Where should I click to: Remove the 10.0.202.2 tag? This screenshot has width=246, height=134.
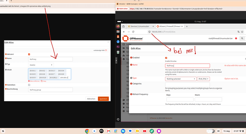pos(58,77)
